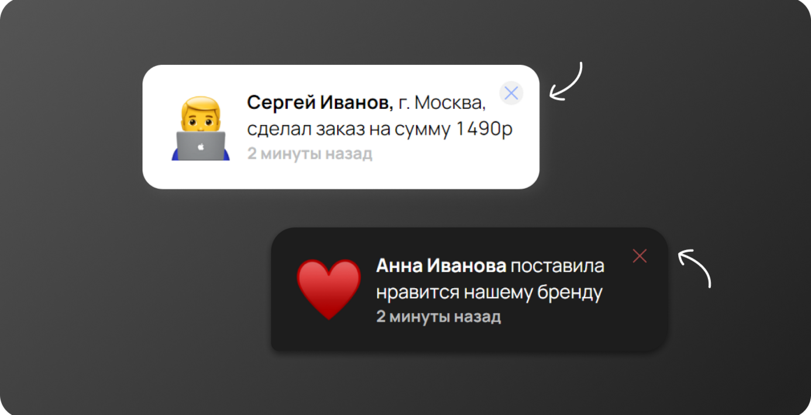This screenshot has height=415, width=811.
Task: Click the г. Москва city text
Action: click(442, 103)
